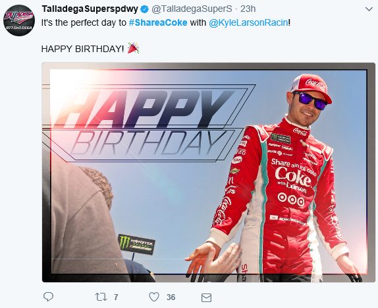This screenshot has height=308, width=378.
Task: Click the "It's the perfect day" tweet text
Action: tap(84, 23)
